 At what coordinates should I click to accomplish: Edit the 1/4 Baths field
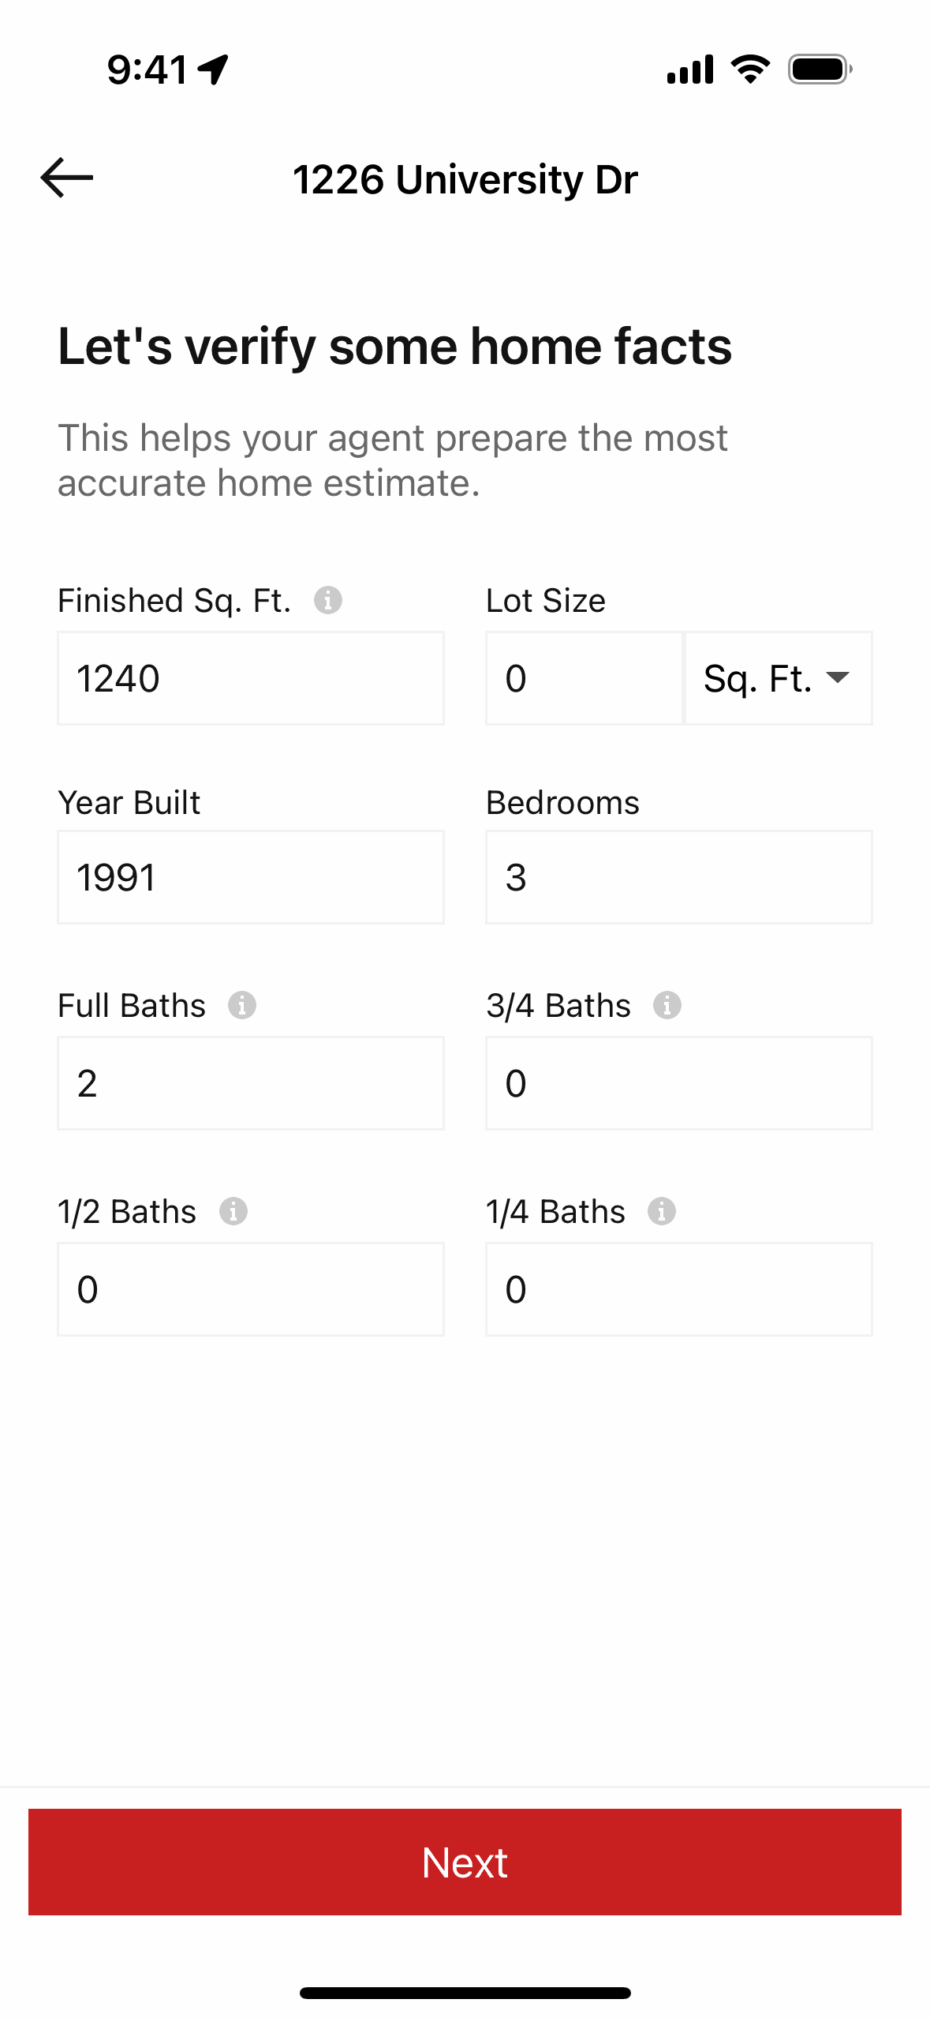(679, 1289)
